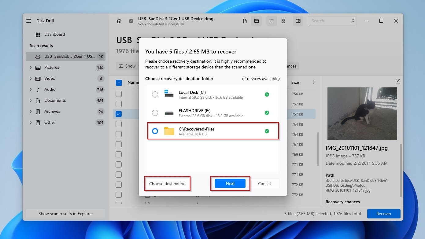Toggle the preview pane icon
This screenshot has width=425, height=239.
298,21
